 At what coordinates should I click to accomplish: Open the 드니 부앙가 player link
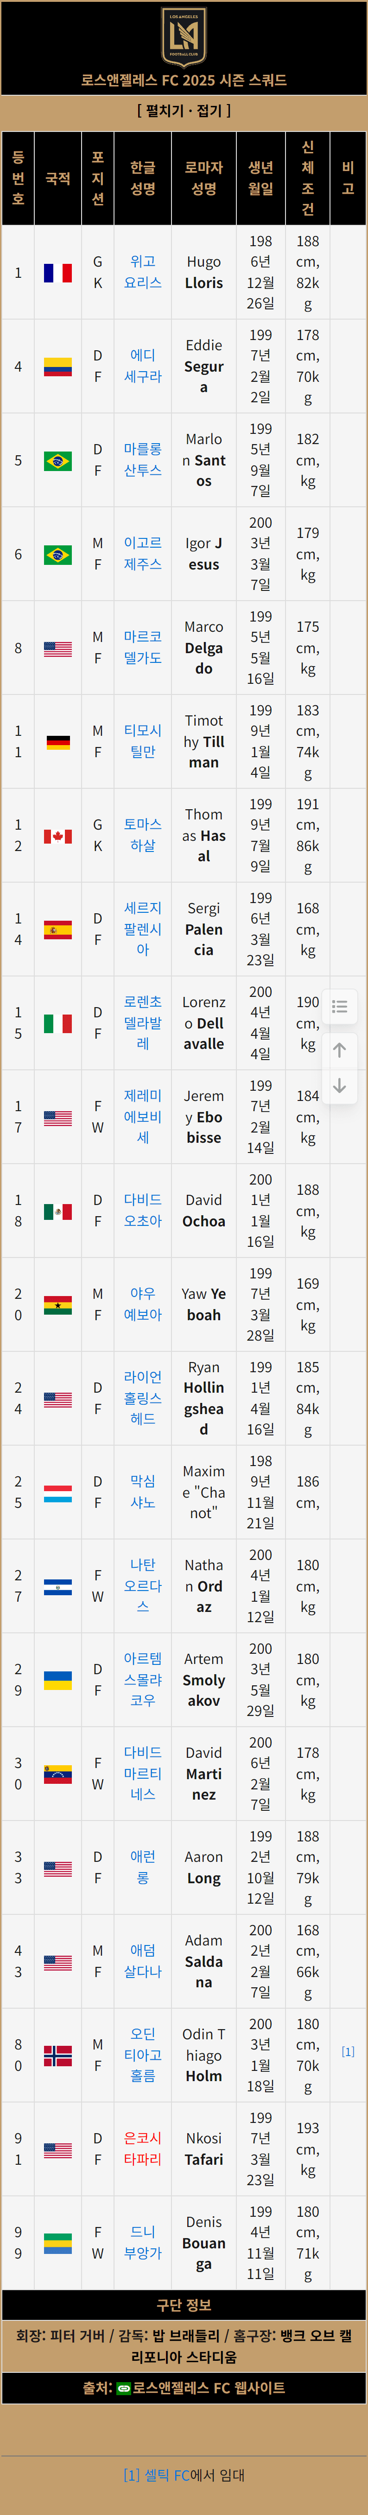(x=143, y=2243)
